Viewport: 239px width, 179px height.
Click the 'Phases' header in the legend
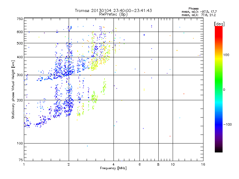(x=193, y=9)
